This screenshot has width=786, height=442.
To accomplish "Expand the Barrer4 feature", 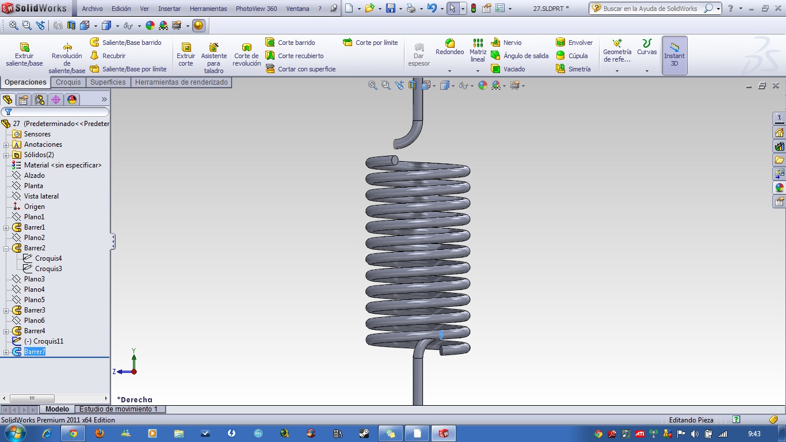I will click(6, 331).
